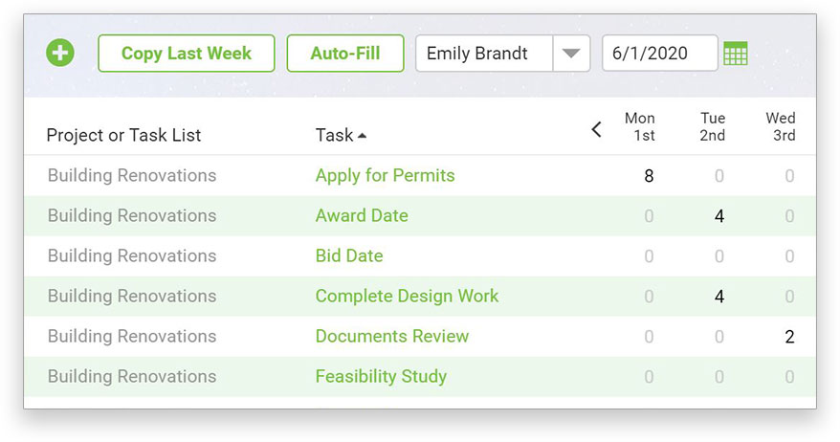
Task: Click Copy Last Week button
Action: click(x=187, y=53)
